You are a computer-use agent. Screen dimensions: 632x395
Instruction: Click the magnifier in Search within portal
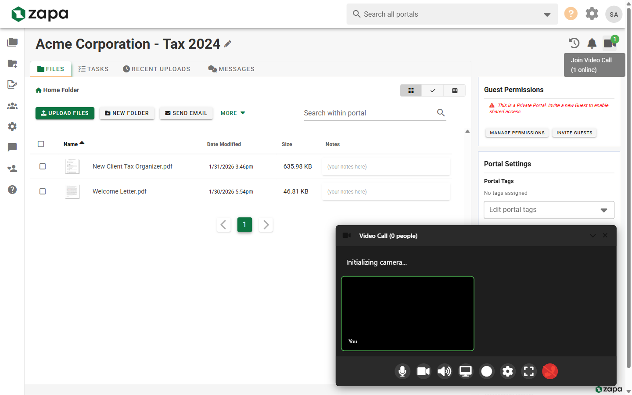[x=441, y=113]
